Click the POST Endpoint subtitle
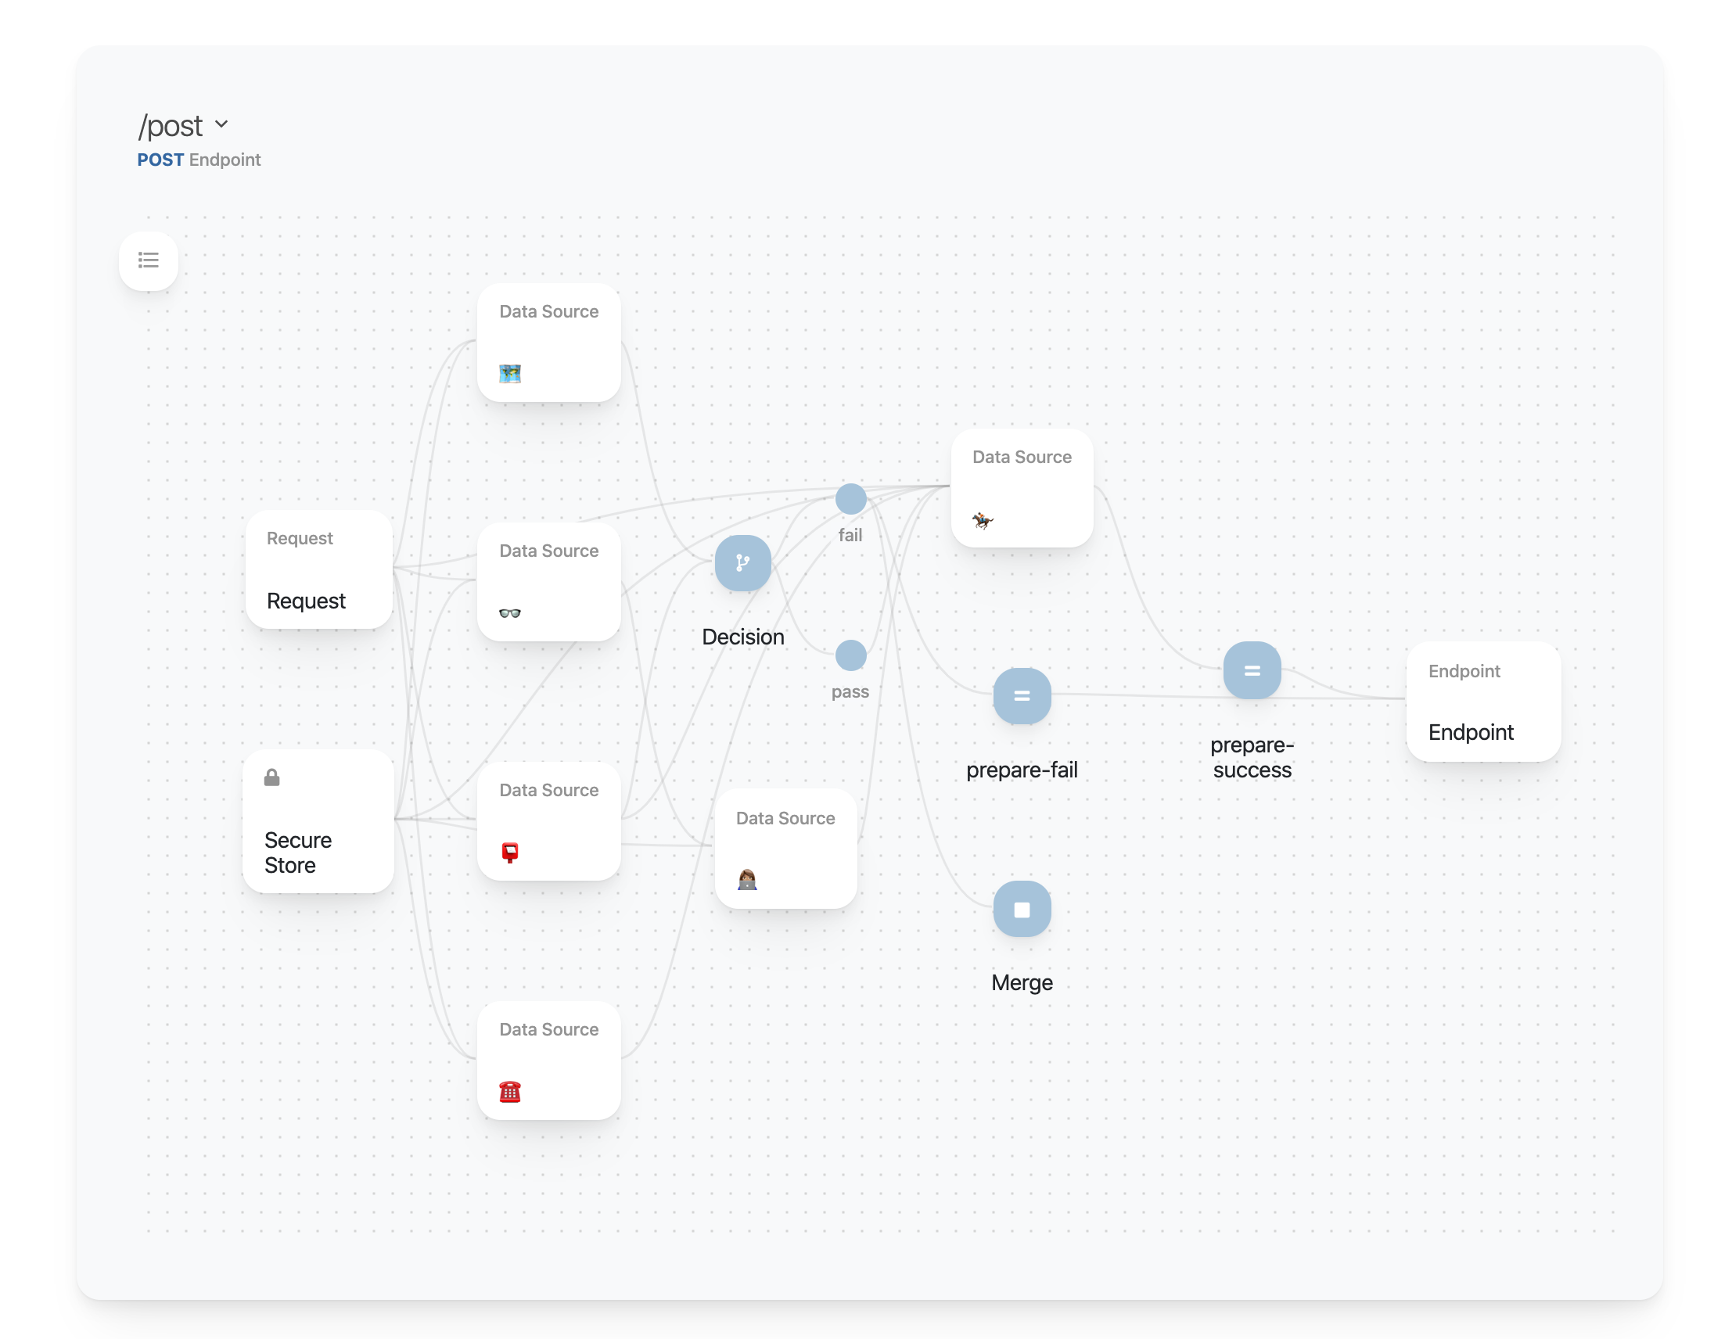The image size is (1732, 1339). 198,160
